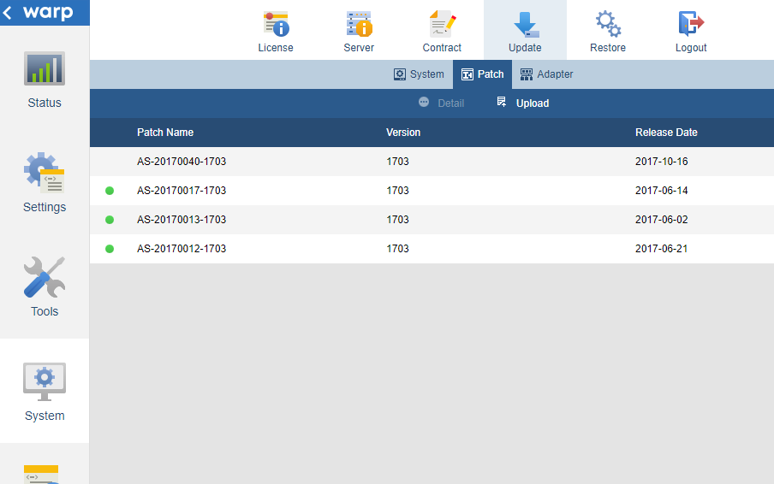Open the Server info icon
Viewport: 774px width, 484px height.
(x=359, y=24)
